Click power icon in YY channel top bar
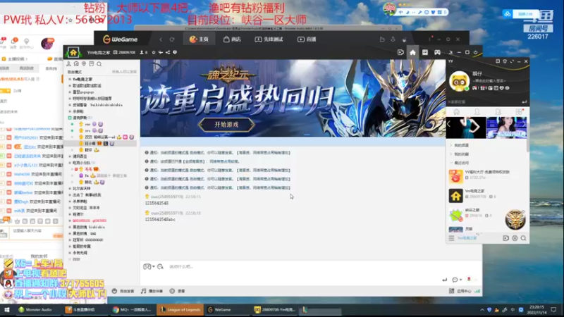 pos(475,52)
